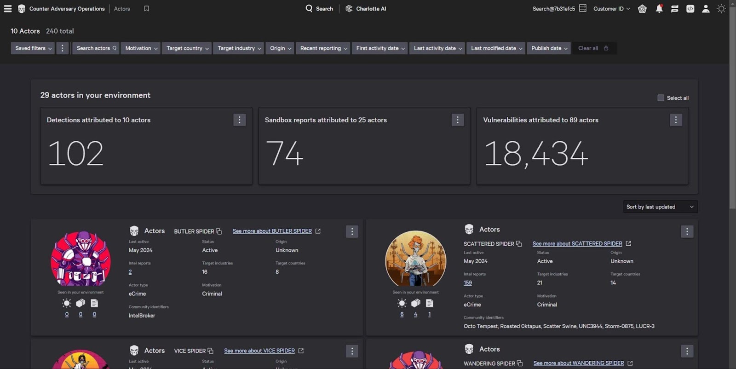Image resolution: width=736 pixels, height=369 pixels.
Task: Toggle the light/dark theme sun icon
Action: coord(721,9)
